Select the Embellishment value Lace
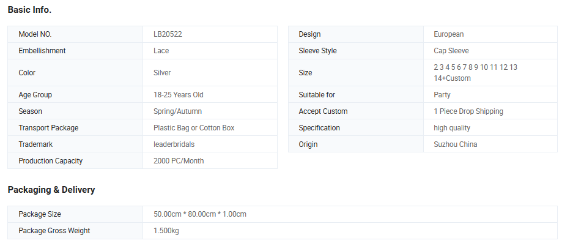Image resolution: width=562 pixels, height=243 pixels. click(161, 51)
